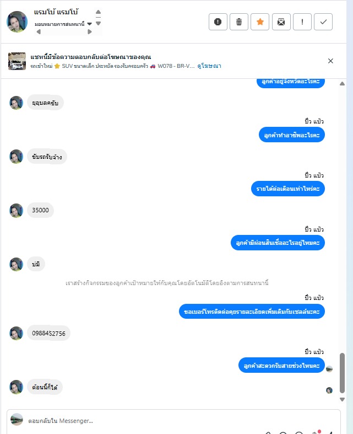Toggle the orange star follow-up marker
The width and height of the screenshot is (353, 434).
pos(260,22)
